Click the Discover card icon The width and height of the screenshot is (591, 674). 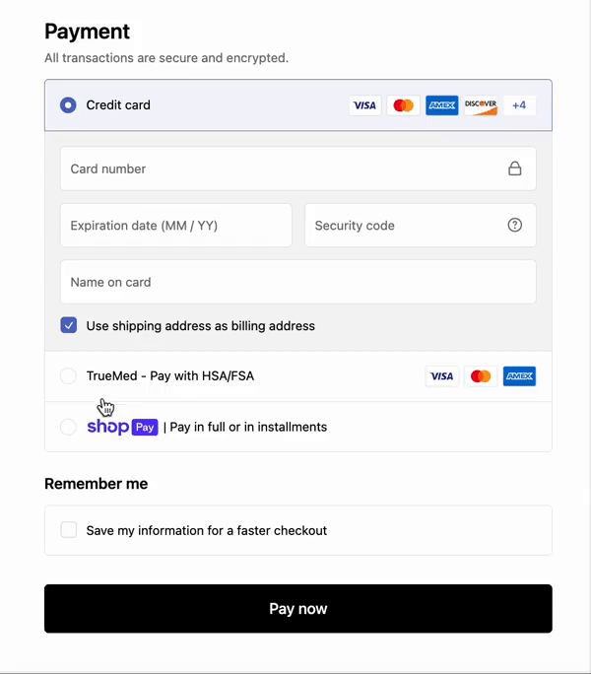tap(481, 105)
